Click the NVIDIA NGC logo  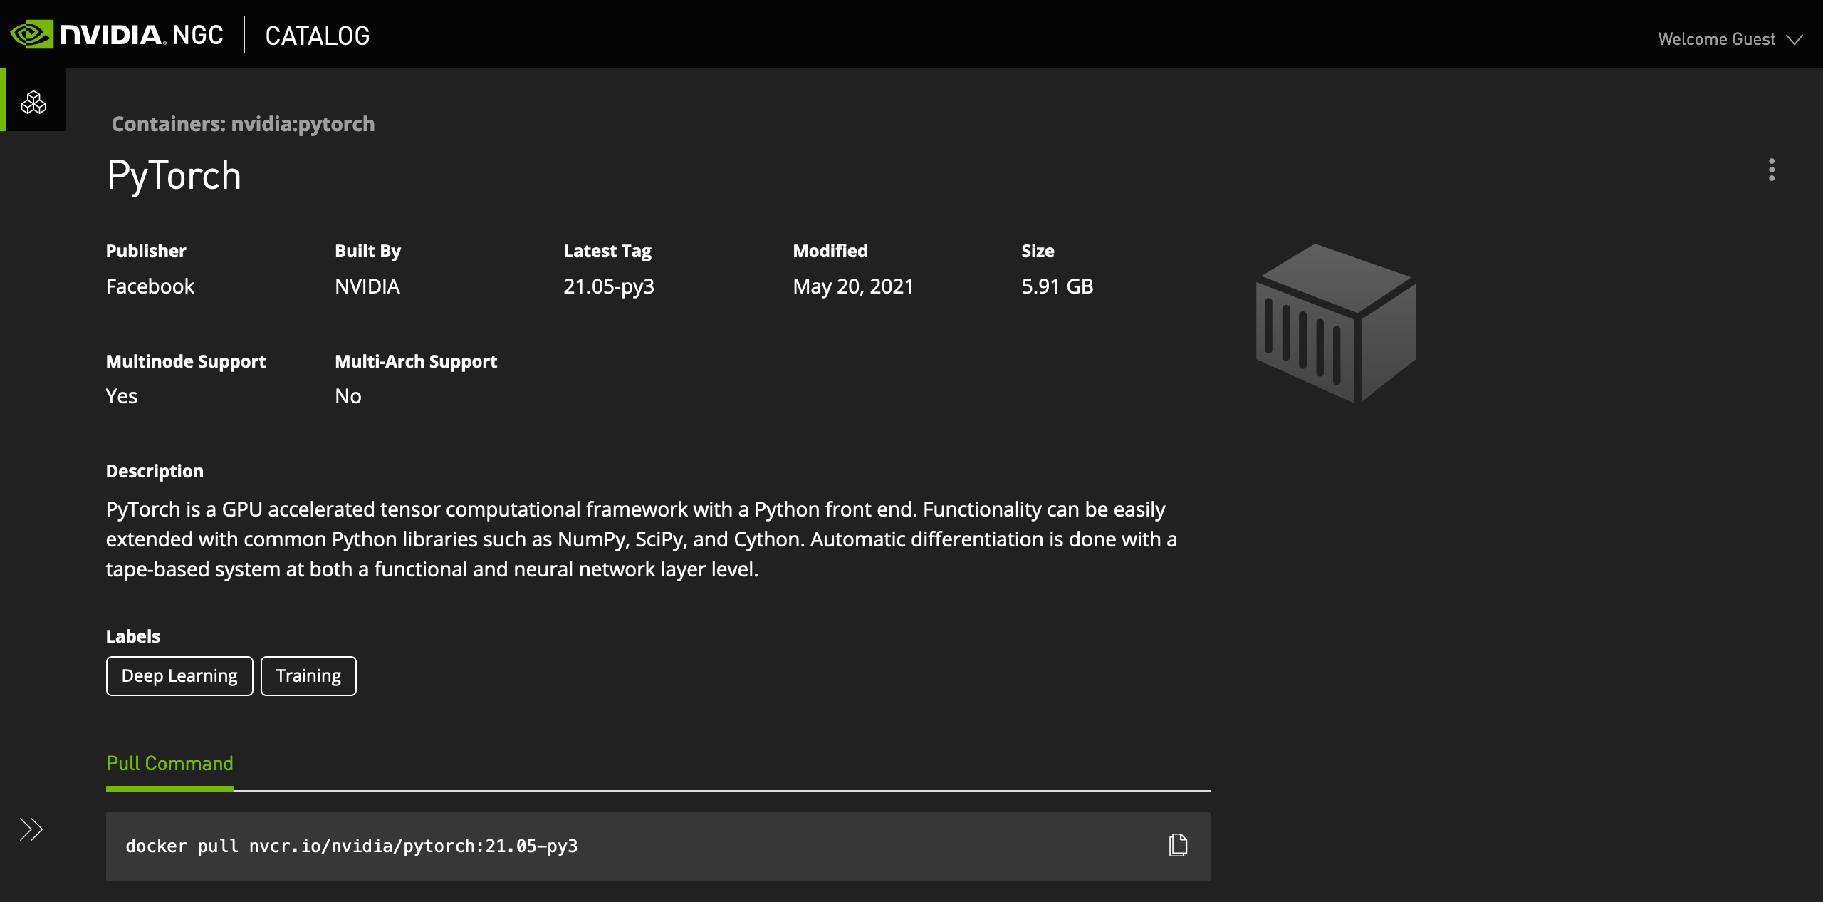pyautogui.click(x=117, y=35)
